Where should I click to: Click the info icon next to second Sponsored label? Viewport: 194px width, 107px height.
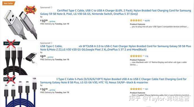(51, 43)
